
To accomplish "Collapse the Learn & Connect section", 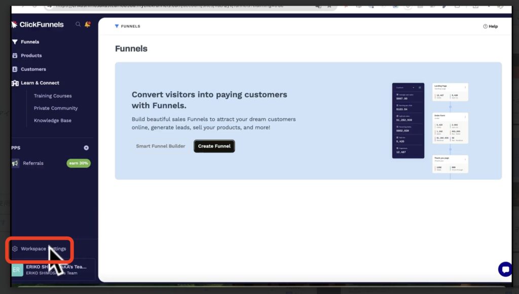I will click(40, 83).
